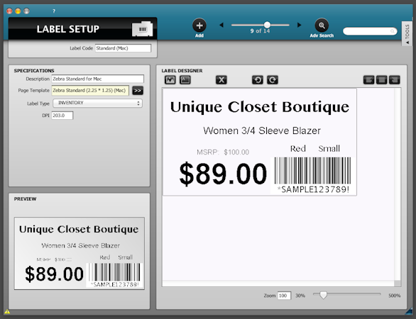
Task: Click the yellow warning icon in the window corner
Action: click(x=7, y=311)
